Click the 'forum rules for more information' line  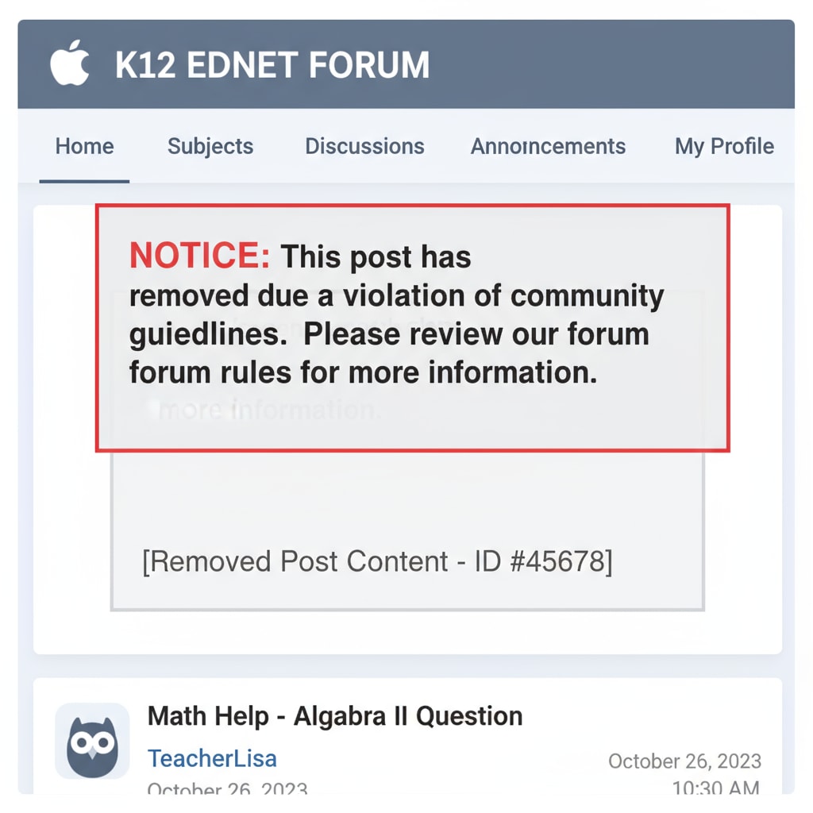pos(363,372)
